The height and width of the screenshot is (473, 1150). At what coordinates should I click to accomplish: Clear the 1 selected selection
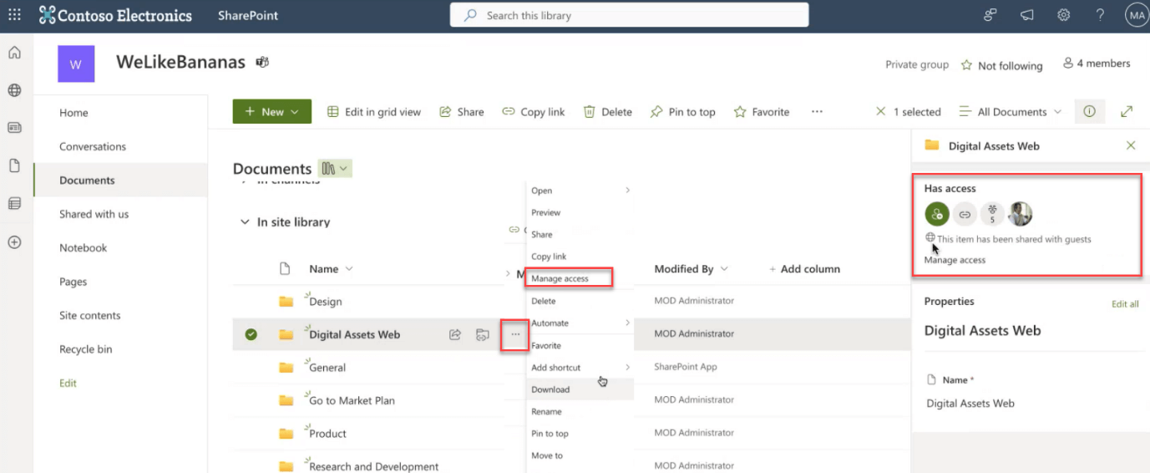[880, 112]
